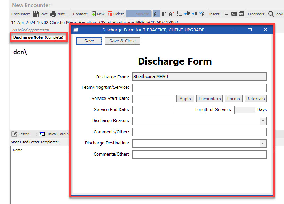Click the decrease indent icon
284x204 pixels.
(187, 14)
